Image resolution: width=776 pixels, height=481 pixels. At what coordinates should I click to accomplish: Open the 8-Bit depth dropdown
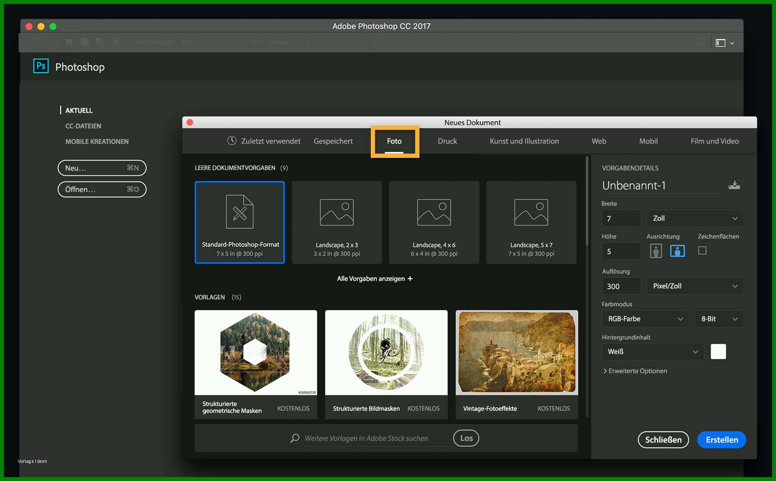pyautogui.click(x=719, y=319)
